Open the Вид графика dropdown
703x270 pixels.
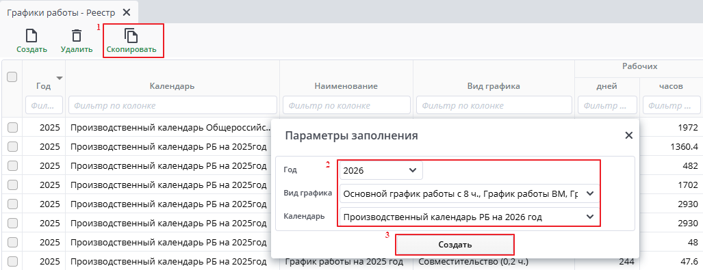point(470,194)
